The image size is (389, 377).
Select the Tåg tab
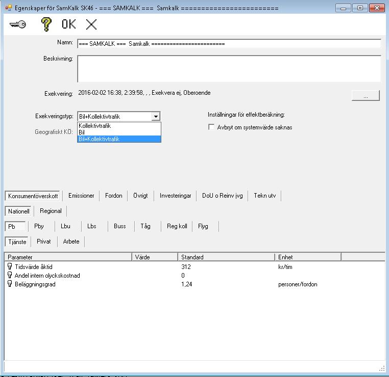pos(145,226)
